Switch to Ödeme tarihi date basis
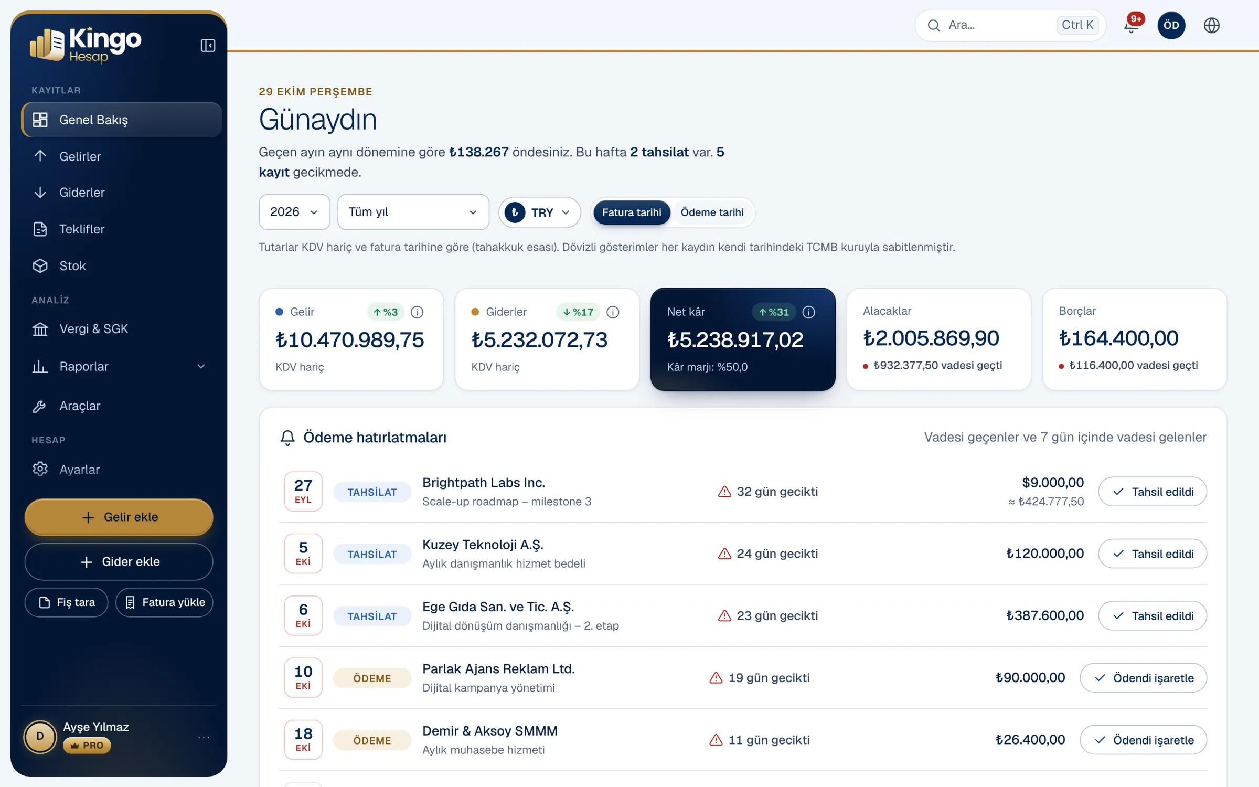Viewport: 1259px width, 787px height. coord(712,212)
